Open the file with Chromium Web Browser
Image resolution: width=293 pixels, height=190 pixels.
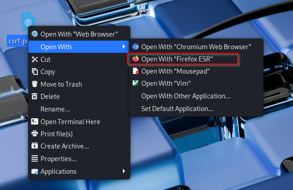point(196,46)
